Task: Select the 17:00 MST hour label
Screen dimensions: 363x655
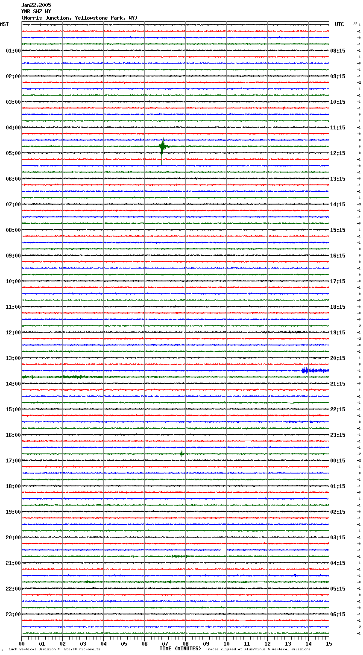Action: tap(13, 461)
